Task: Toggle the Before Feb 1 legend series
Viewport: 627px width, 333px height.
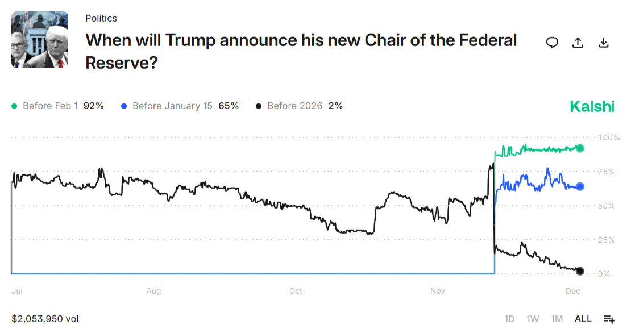Action: [57, 106]
